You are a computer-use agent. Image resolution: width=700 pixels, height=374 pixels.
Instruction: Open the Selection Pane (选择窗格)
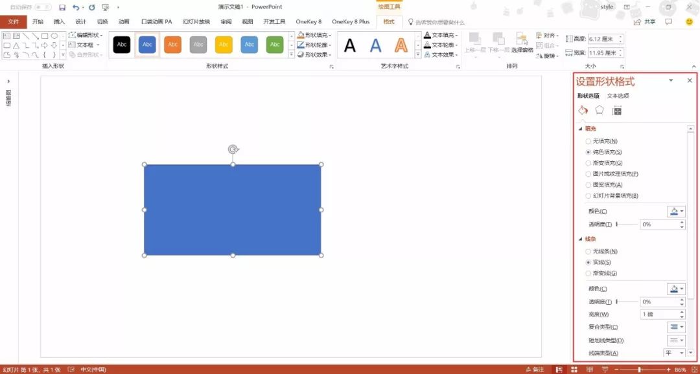coord(520,42)
